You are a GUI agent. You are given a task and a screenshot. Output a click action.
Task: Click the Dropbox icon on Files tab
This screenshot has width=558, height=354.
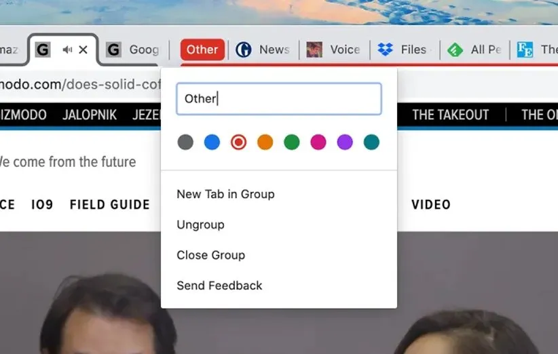coord(386,50)
